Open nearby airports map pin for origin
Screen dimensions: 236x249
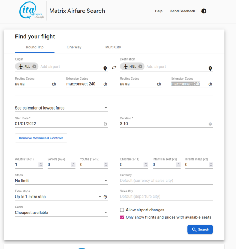[105, 68]
